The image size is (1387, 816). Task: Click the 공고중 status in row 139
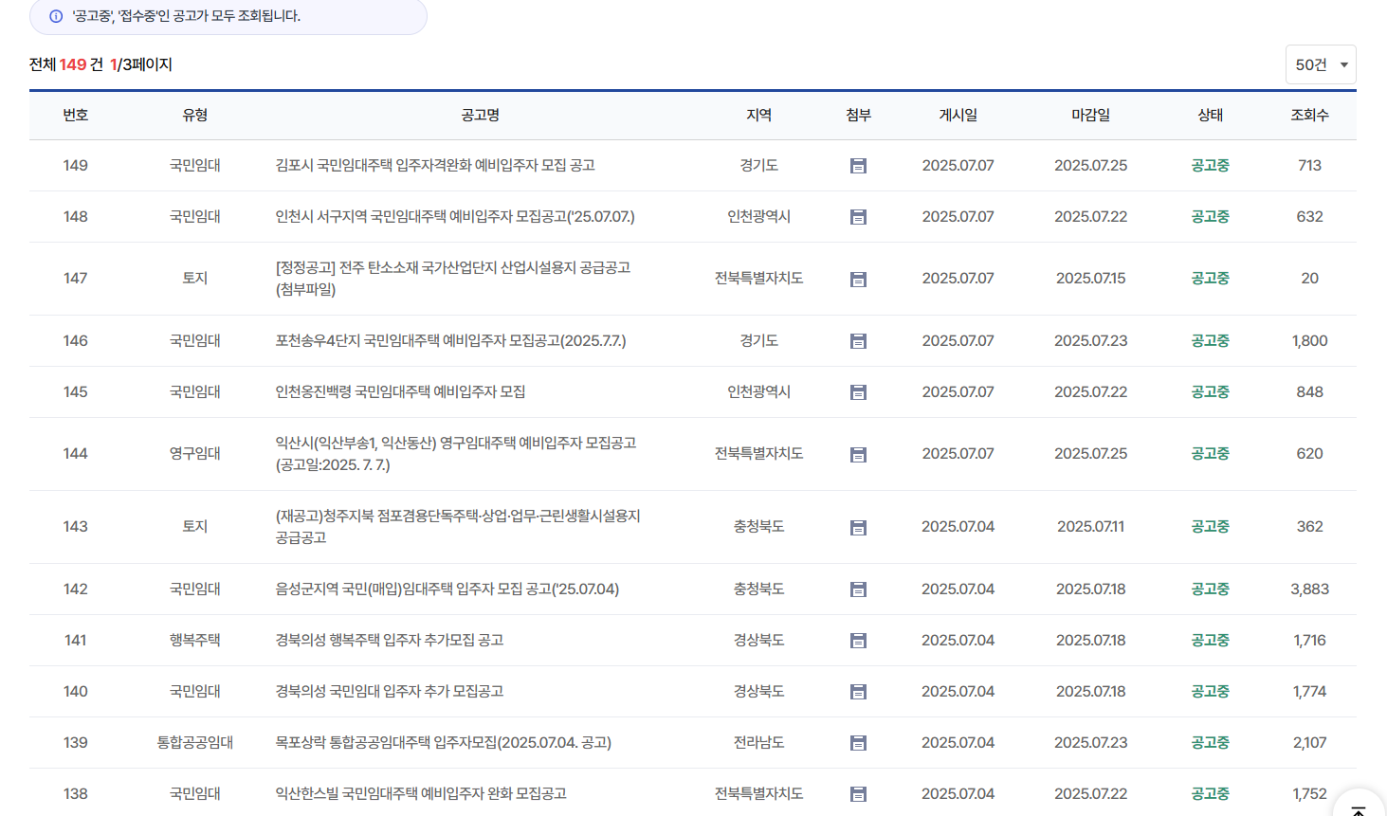[1211, 742]
